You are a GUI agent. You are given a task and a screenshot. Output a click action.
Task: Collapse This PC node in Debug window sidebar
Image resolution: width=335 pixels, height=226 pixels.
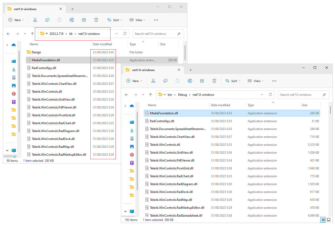[125, 212]
